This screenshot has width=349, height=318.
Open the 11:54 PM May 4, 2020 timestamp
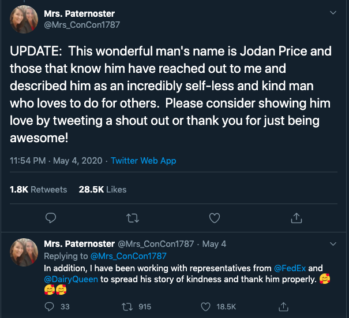(x=57, y=161)
